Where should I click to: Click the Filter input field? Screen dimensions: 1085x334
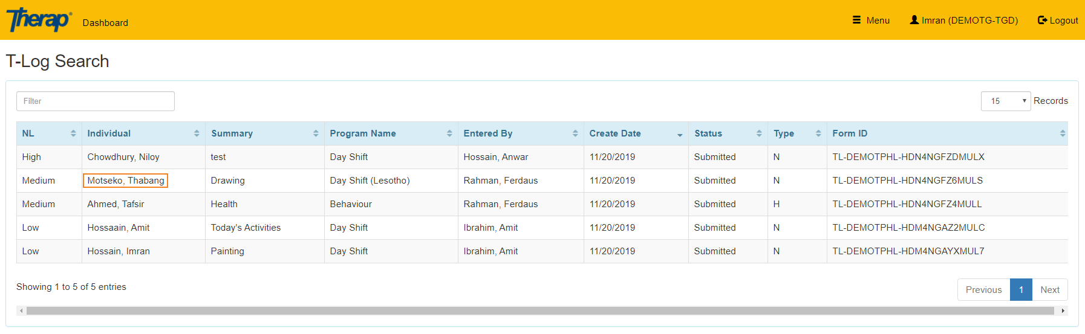(x=96, y=101)
